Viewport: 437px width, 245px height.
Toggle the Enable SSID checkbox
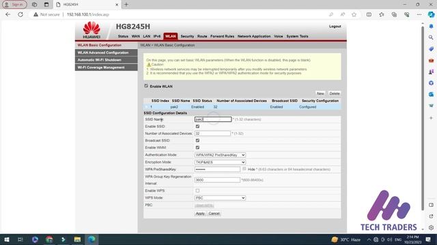[x=197, y=127]
